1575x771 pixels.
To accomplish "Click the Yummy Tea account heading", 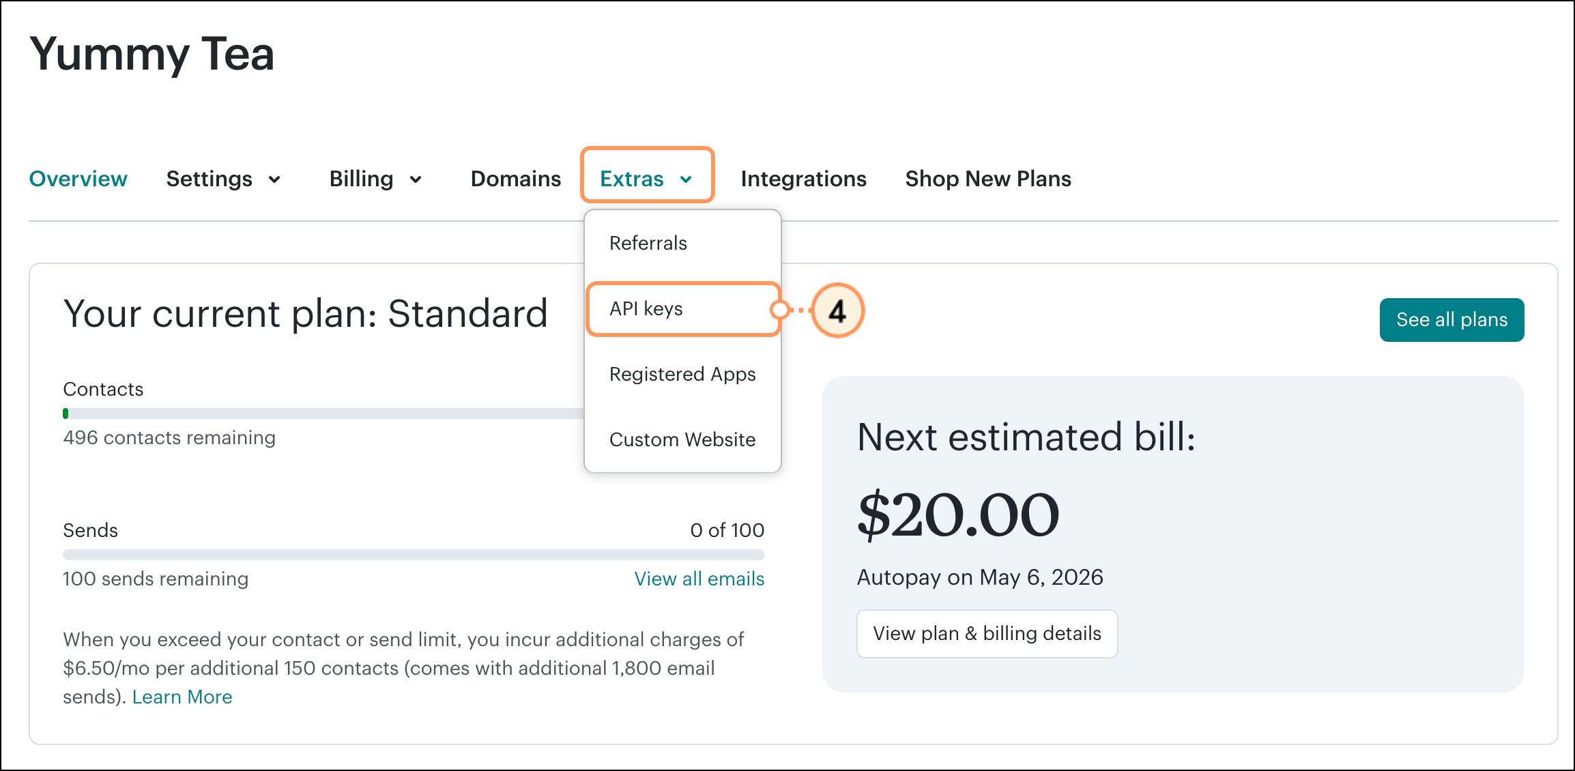I will pos(153,55).
